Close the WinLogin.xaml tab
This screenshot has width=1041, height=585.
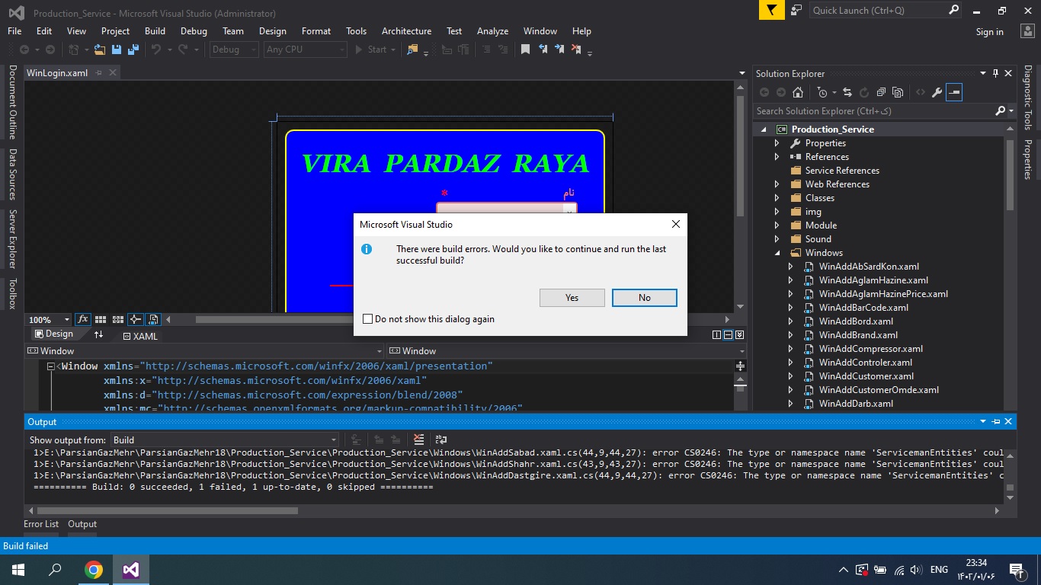(x=113, y=73)
